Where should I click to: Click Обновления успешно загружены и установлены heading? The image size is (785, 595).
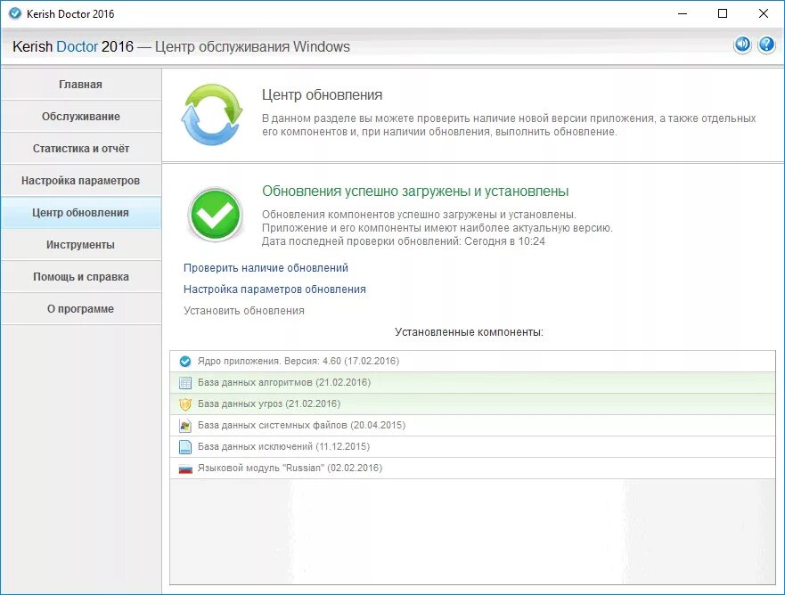[415, 192]
